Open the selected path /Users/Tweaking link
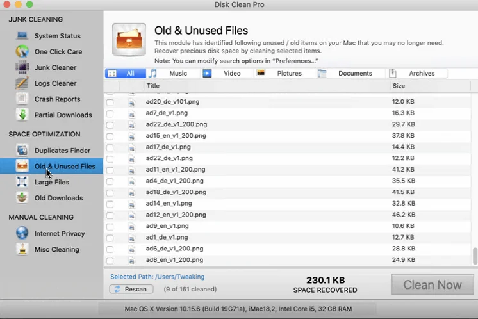478x319 pixels. 157,277
